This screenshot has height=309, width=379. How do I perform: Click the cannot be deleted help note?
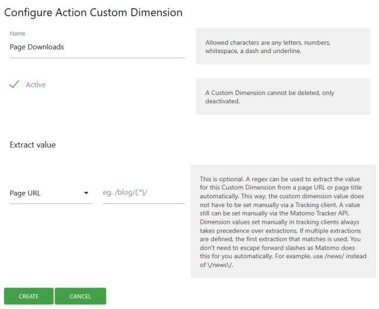tap(283, 97)
